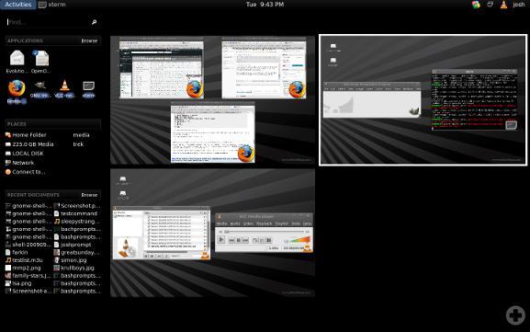The height and width of the screenshot is (332, 530).
Task: Launch VLC media player from Applications
Action: click(64, 86)
